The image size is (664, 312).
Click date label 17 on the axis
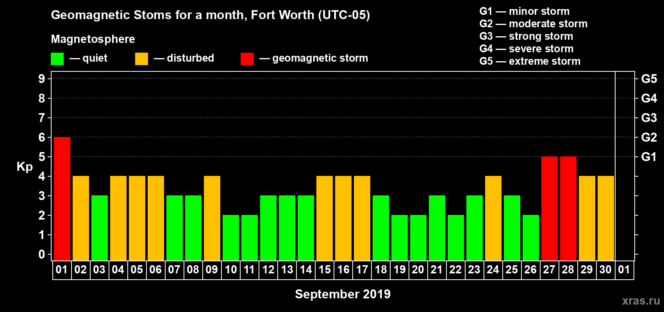click(362, 270)
